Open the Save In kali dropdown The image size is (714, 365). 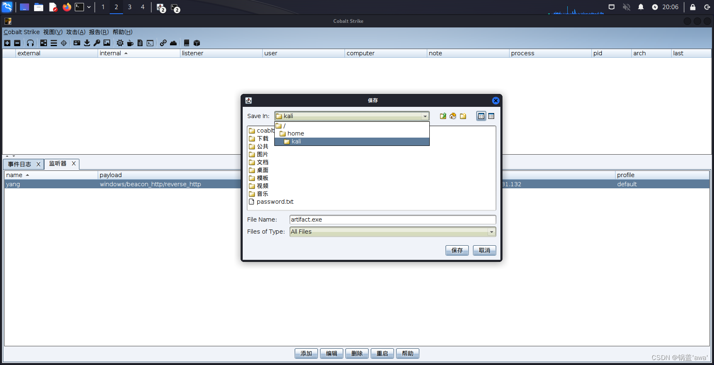(x=352, y=116)
